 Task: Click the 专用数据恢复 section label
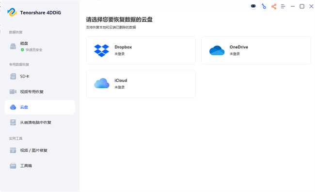point(19,64)
